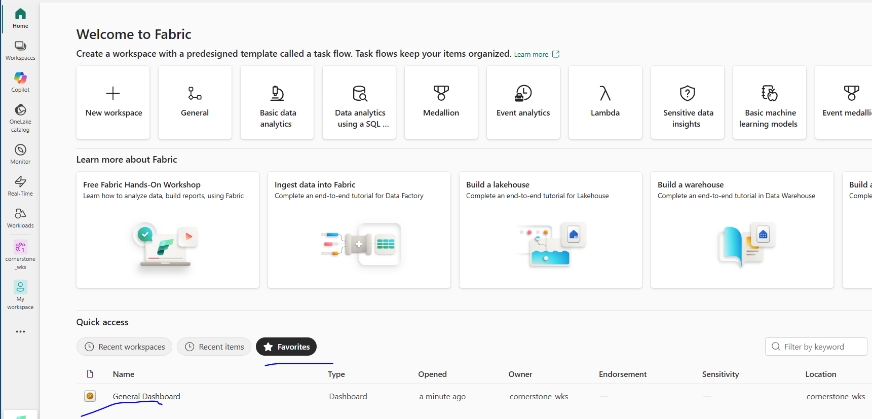Screen dimensions: 872x419
Task: Launch Copilot from the sidebar
Action: tap(20, 82)
